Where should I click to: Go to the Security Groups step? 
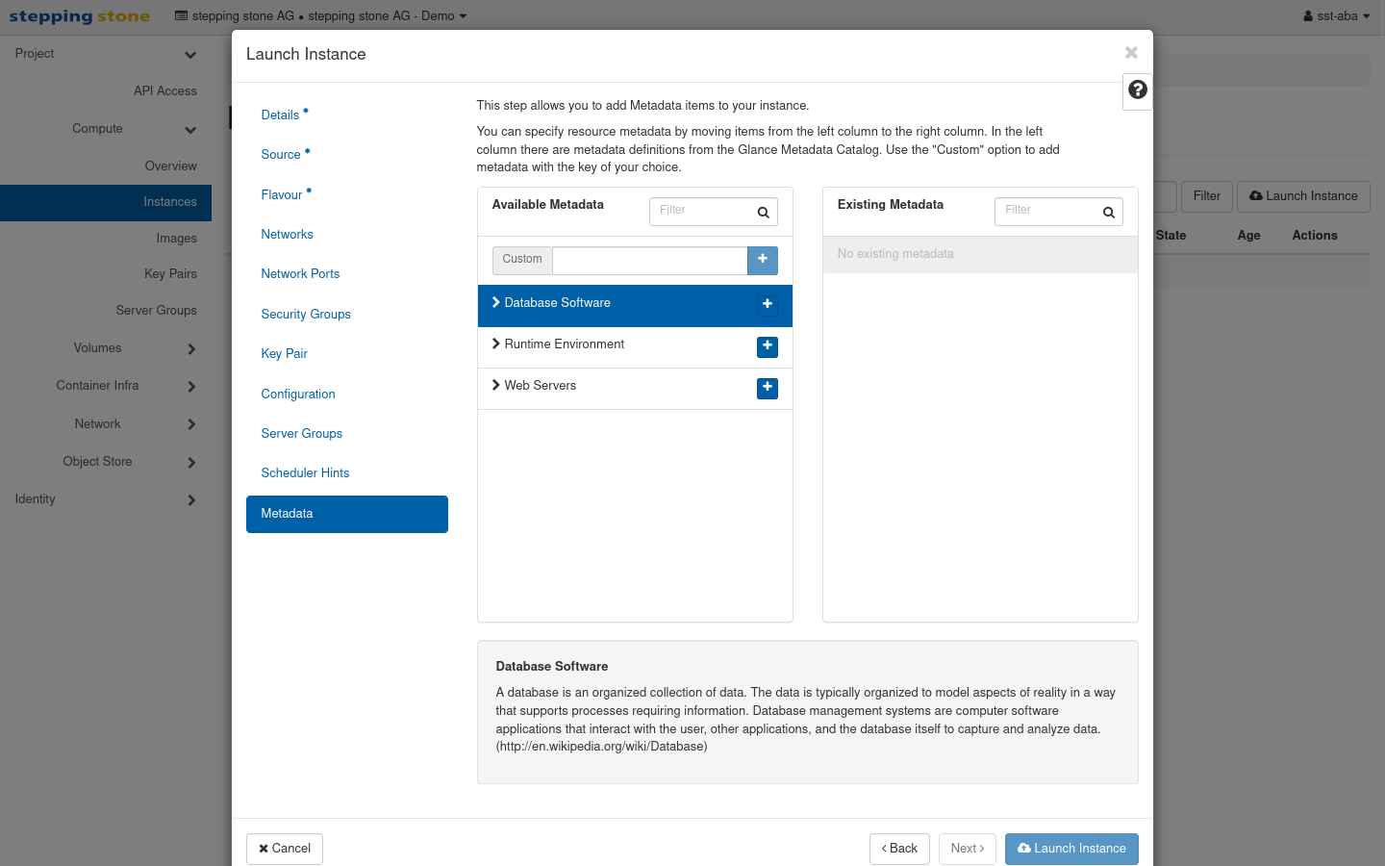pos(306,314)
